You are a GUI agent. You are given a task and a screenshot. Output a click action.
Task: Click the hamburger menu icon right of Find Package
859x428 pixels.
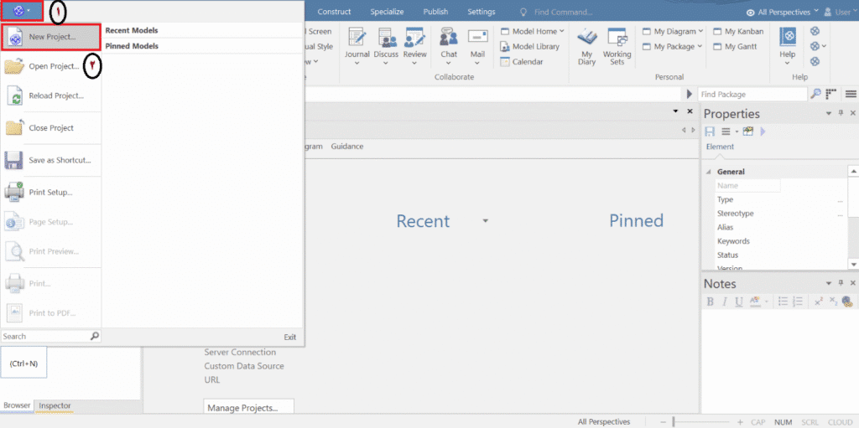pos(851,94)
